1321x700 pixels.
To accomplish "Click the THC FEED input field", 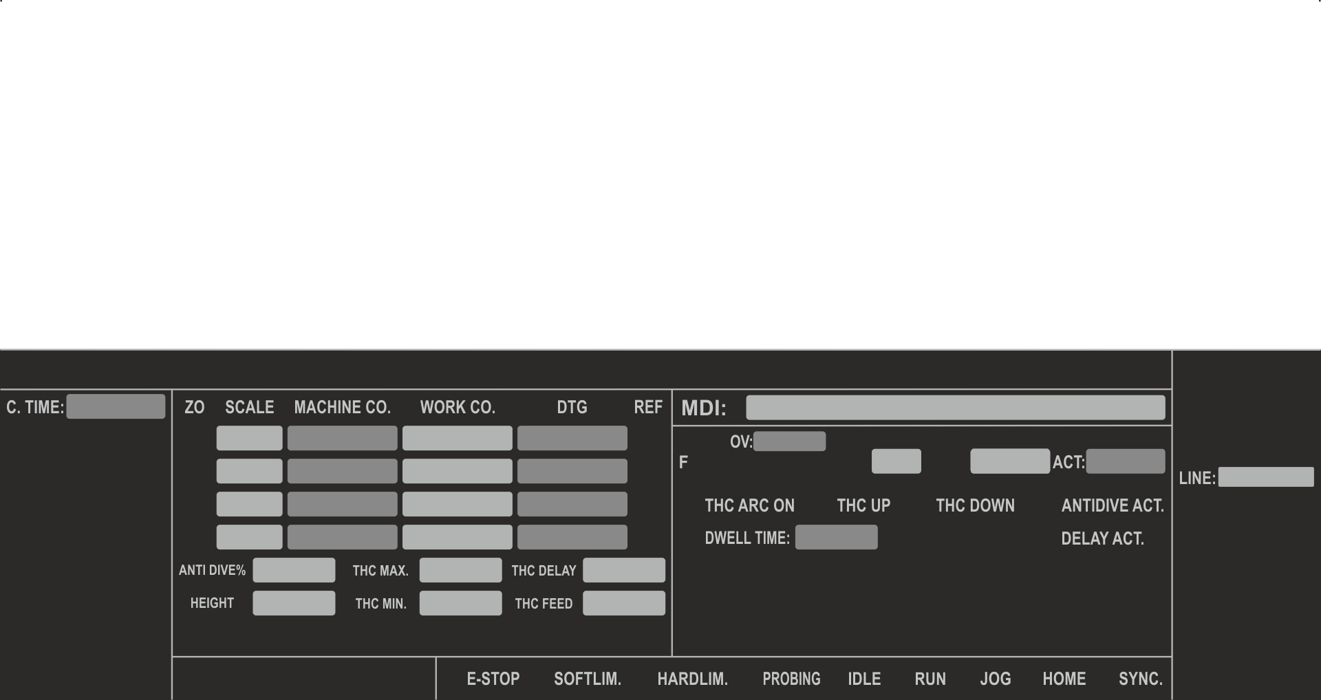I will click(x=623, y=603).
